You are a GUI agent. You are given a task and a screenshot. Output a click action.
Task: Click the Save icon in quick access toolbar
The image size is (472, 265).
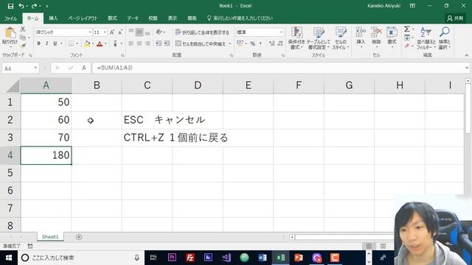click(x=10, y=6)
